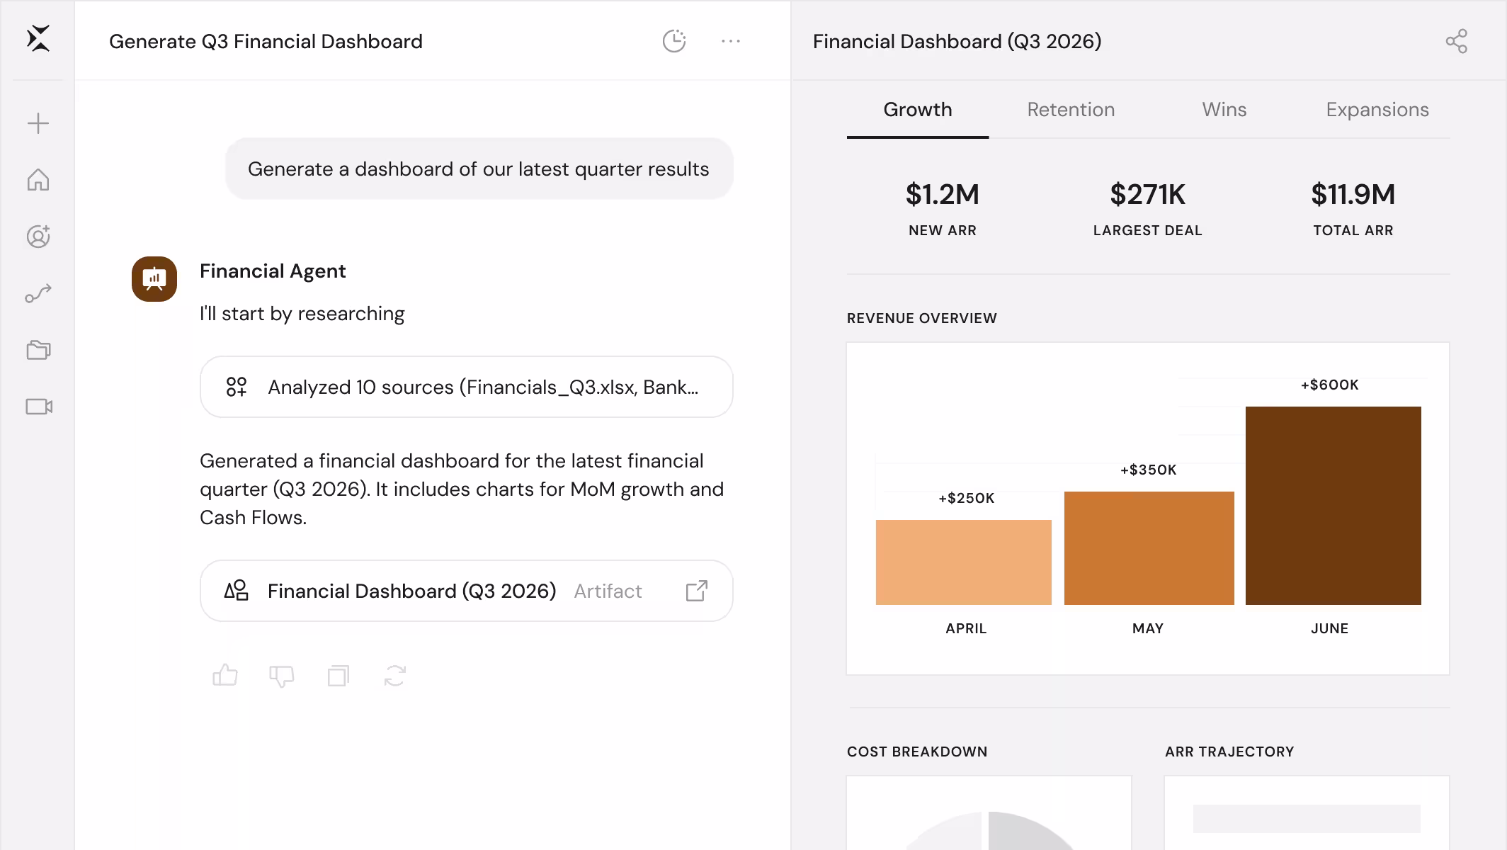
Task: Click the TOTAL ARR label
Action: [1353, 230]
